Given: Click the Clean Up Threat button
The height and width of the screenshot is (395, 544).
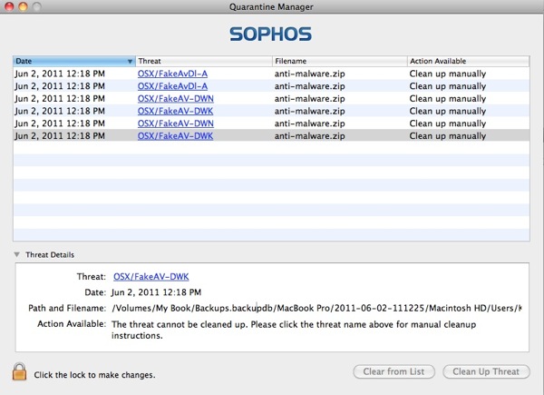Looking at the screenshot, I should (486, 371).
